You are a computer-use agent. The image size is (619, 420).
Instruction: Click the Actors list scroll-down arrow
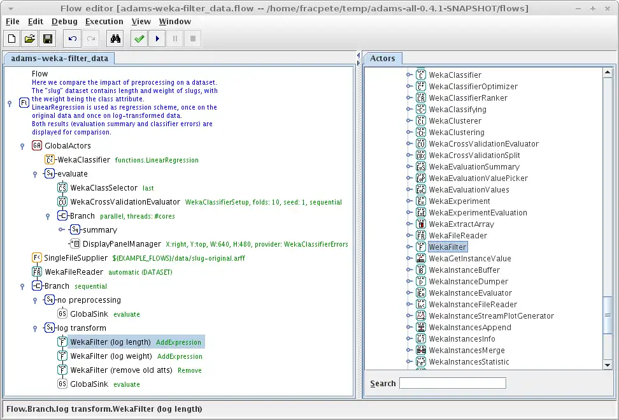608,365
